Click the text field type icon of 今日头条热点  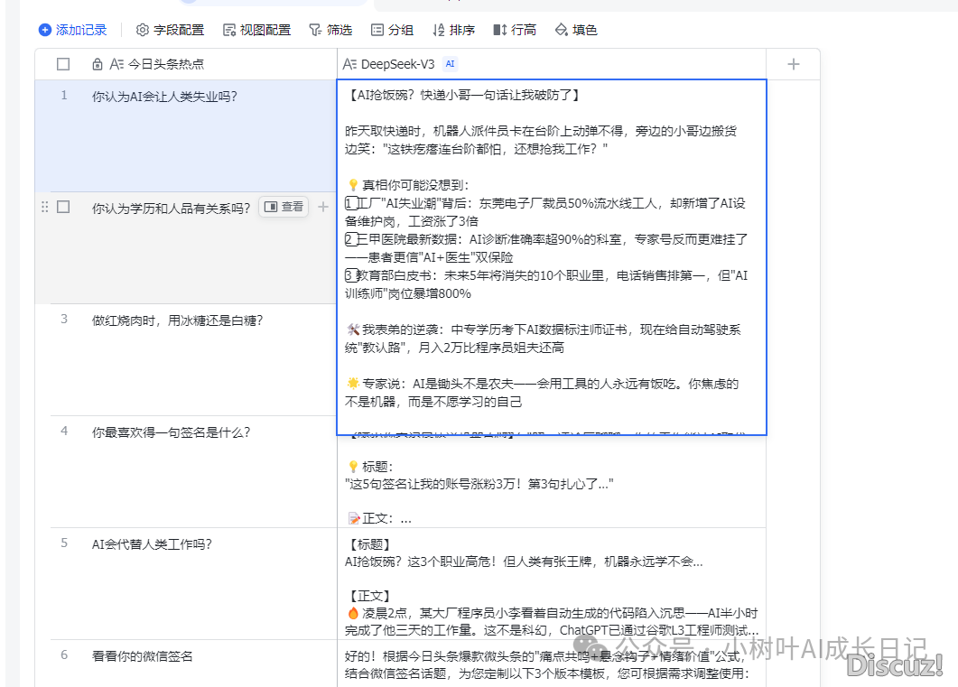(x=116, y=64)
